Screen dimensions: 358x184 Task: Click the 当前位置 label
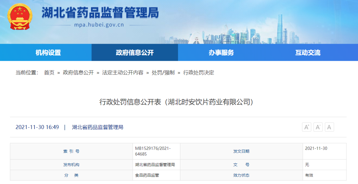click(27, 72)
